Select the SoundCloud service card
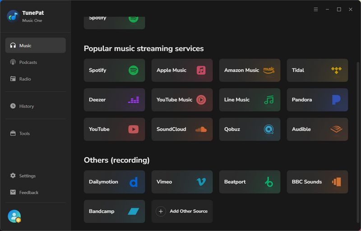Image resolution: width=361 pixels, height=231 pixels. click(x=182, y=129)
